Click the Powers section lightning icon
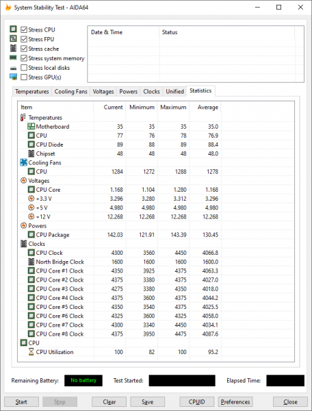The height and width of the screenshot is (411, 312). 23,225
